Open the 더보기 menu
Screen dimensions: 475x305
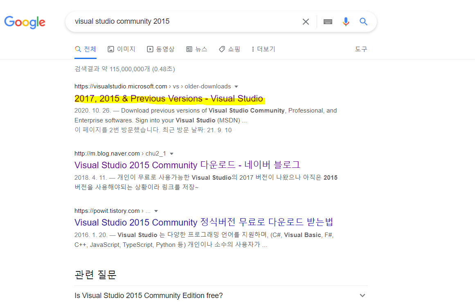(x=263, y=49)
